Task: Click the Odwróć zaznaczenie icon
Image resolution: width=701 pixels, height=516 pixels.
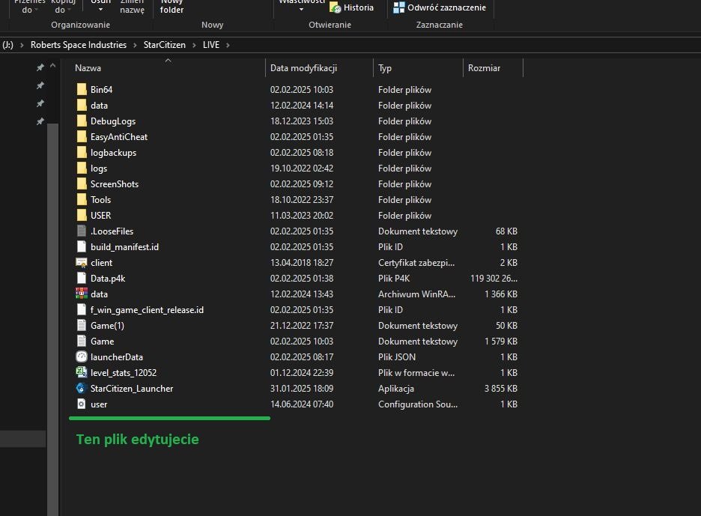Action: pyautogui.click(x=398, y=7)
